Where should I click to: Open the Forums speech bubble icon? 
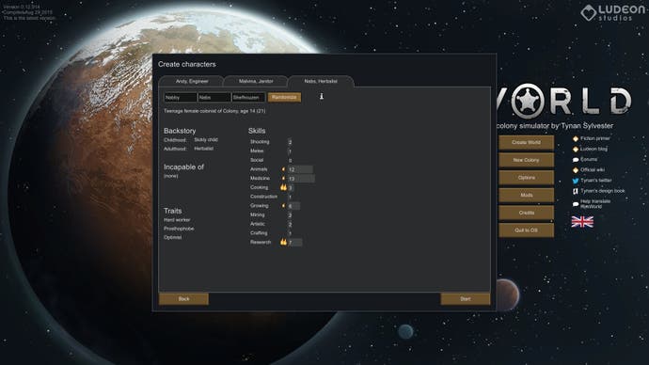tap(576, 159)
